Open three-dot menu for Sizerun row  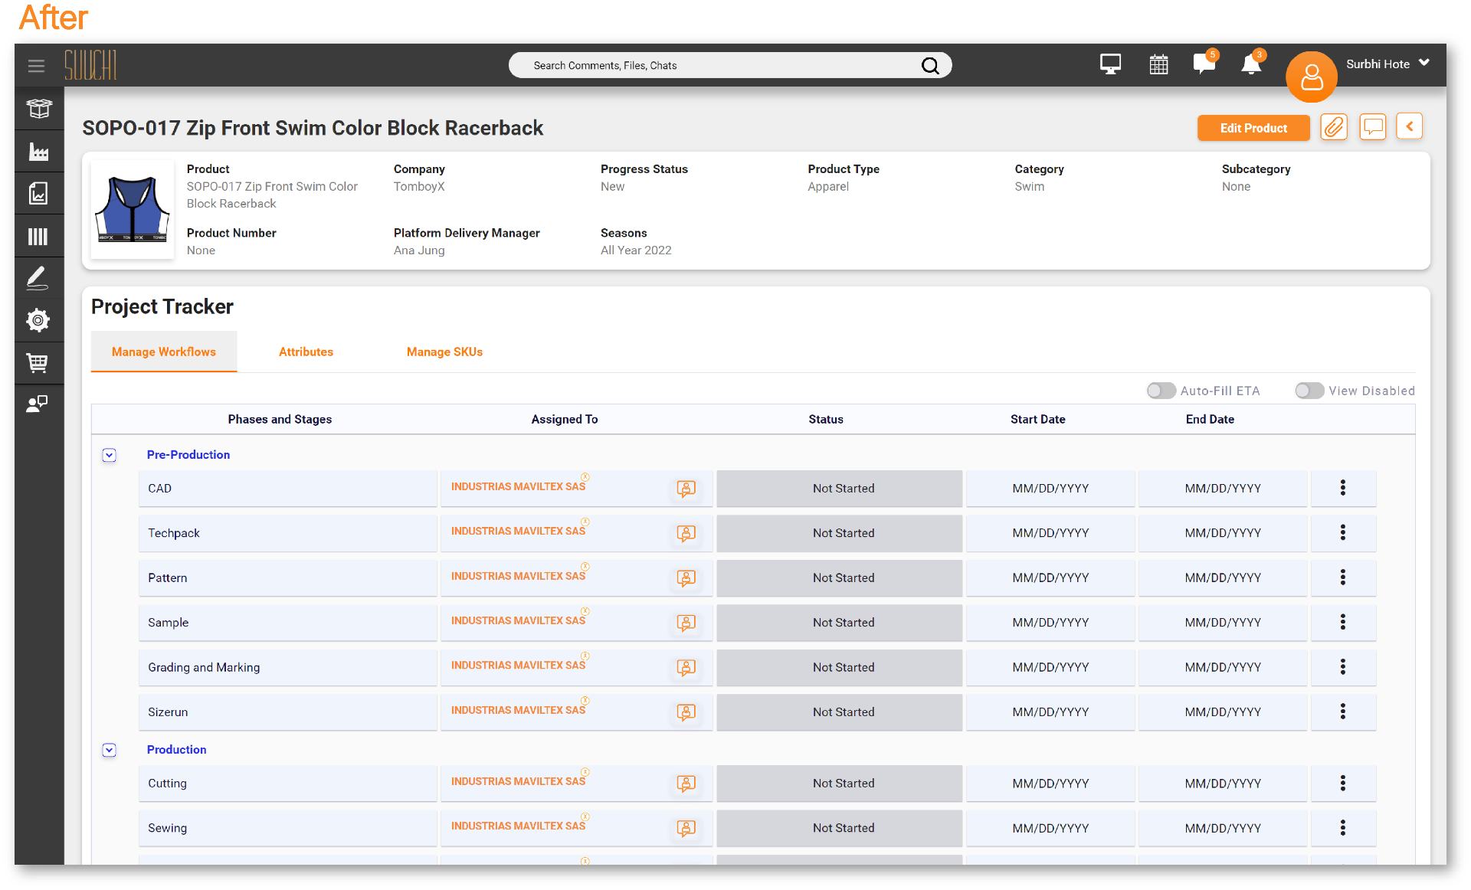click(1343, 712)
